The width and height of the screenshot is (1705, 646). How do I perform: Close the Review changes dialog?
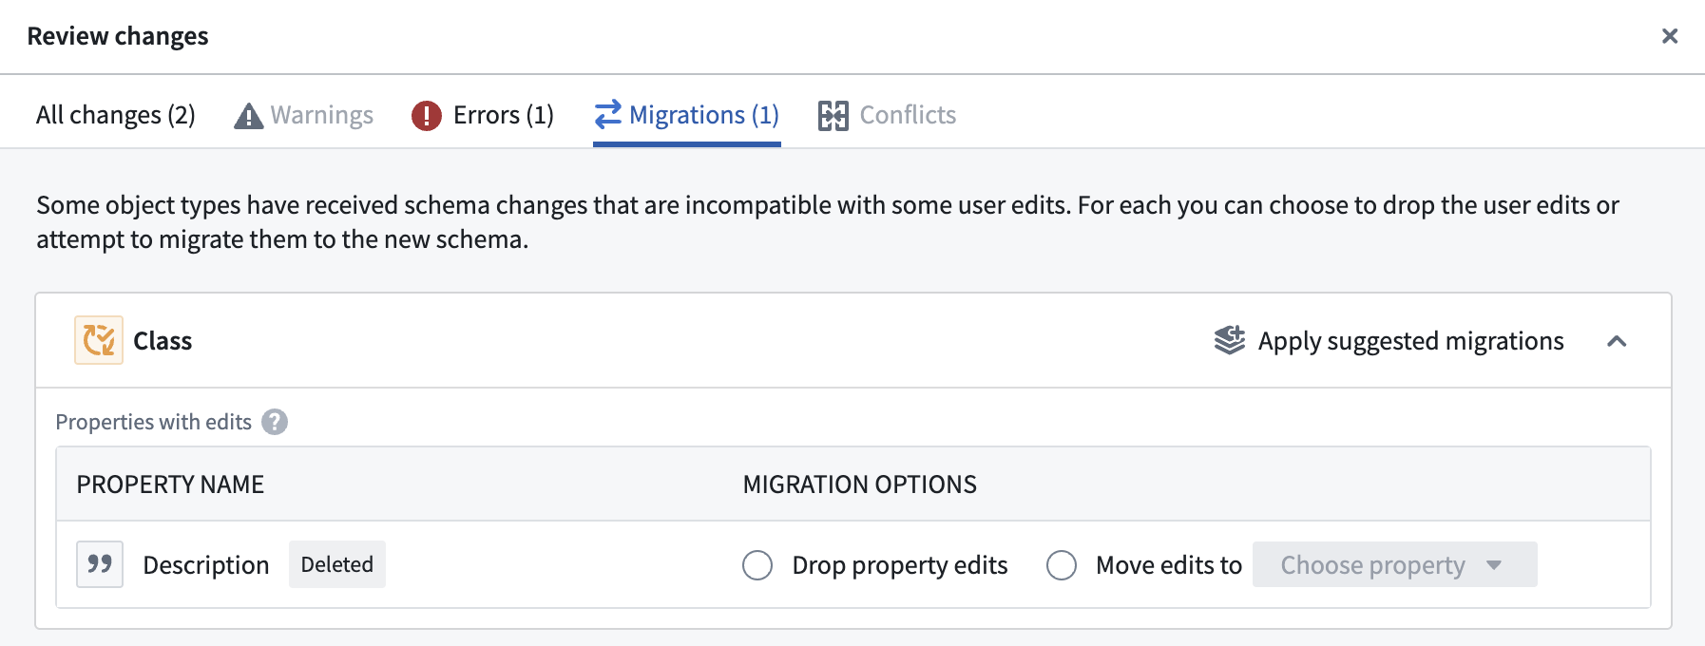[x=1669, y=36]
